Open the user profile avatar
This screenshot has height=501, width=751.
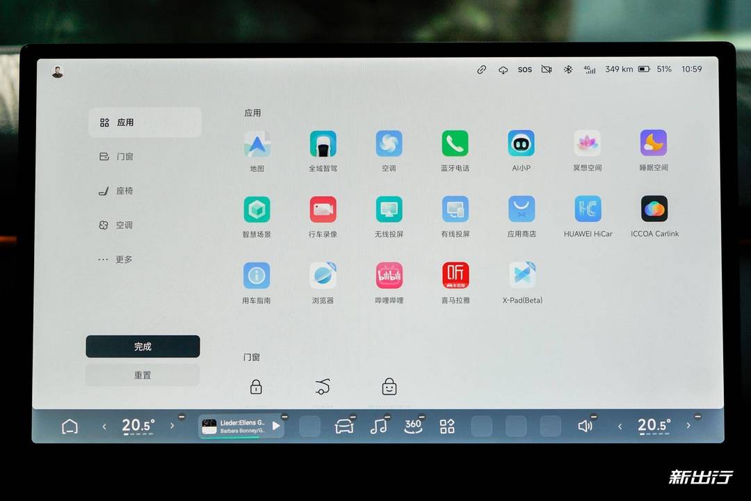[58, 72]
